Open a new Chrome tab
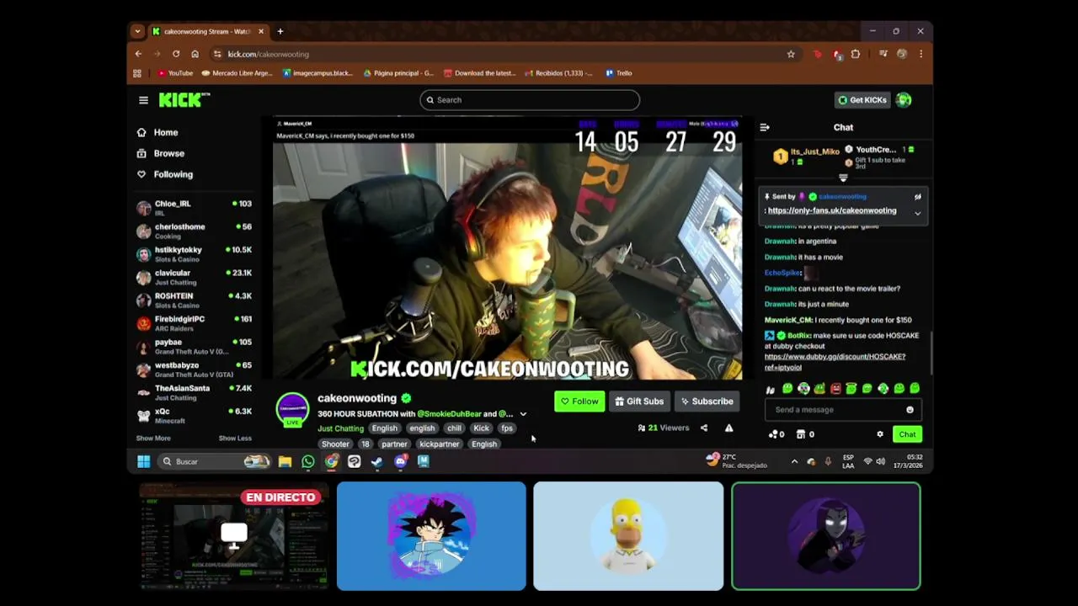1078x606 pixels. point(280,31)
